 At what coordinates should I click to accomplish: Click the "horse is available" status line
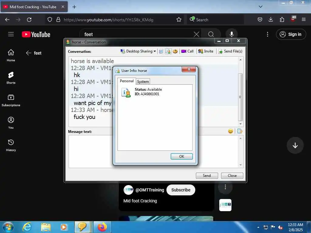click(x=92, y=61)
